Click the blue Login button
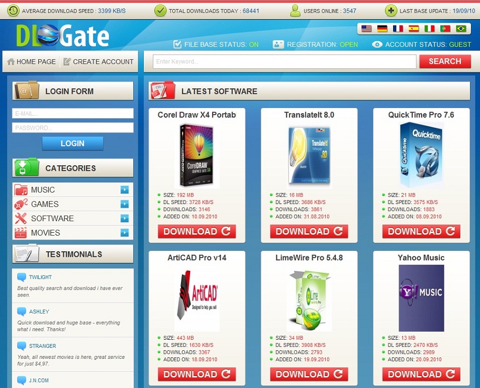 72,143
